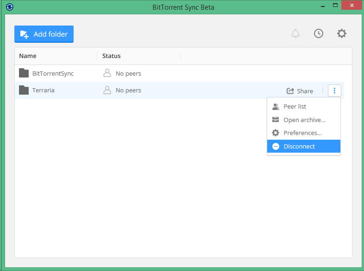Click the Share button for Terraria
This screenshot has height=271, width=364.
tap(300, 91)
